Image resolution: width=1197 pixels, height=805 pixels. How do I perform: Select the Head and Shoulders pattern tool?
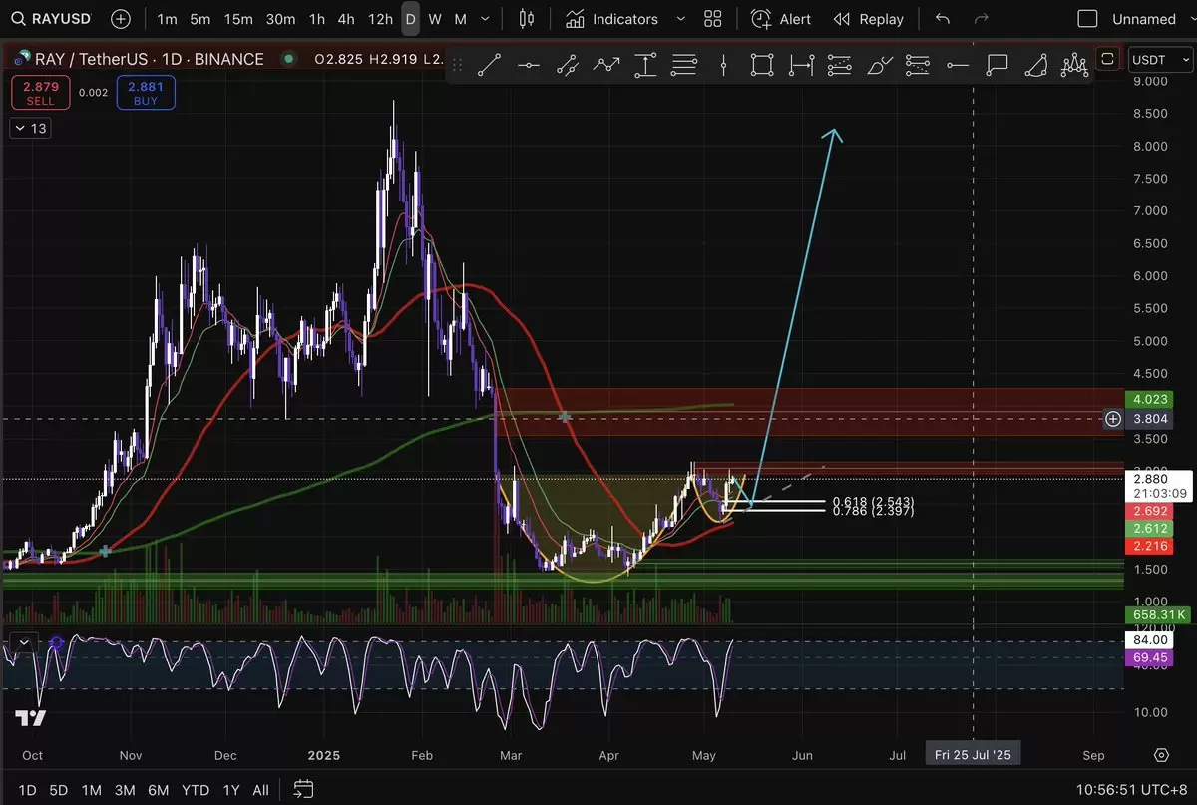tap(1074, 66)
